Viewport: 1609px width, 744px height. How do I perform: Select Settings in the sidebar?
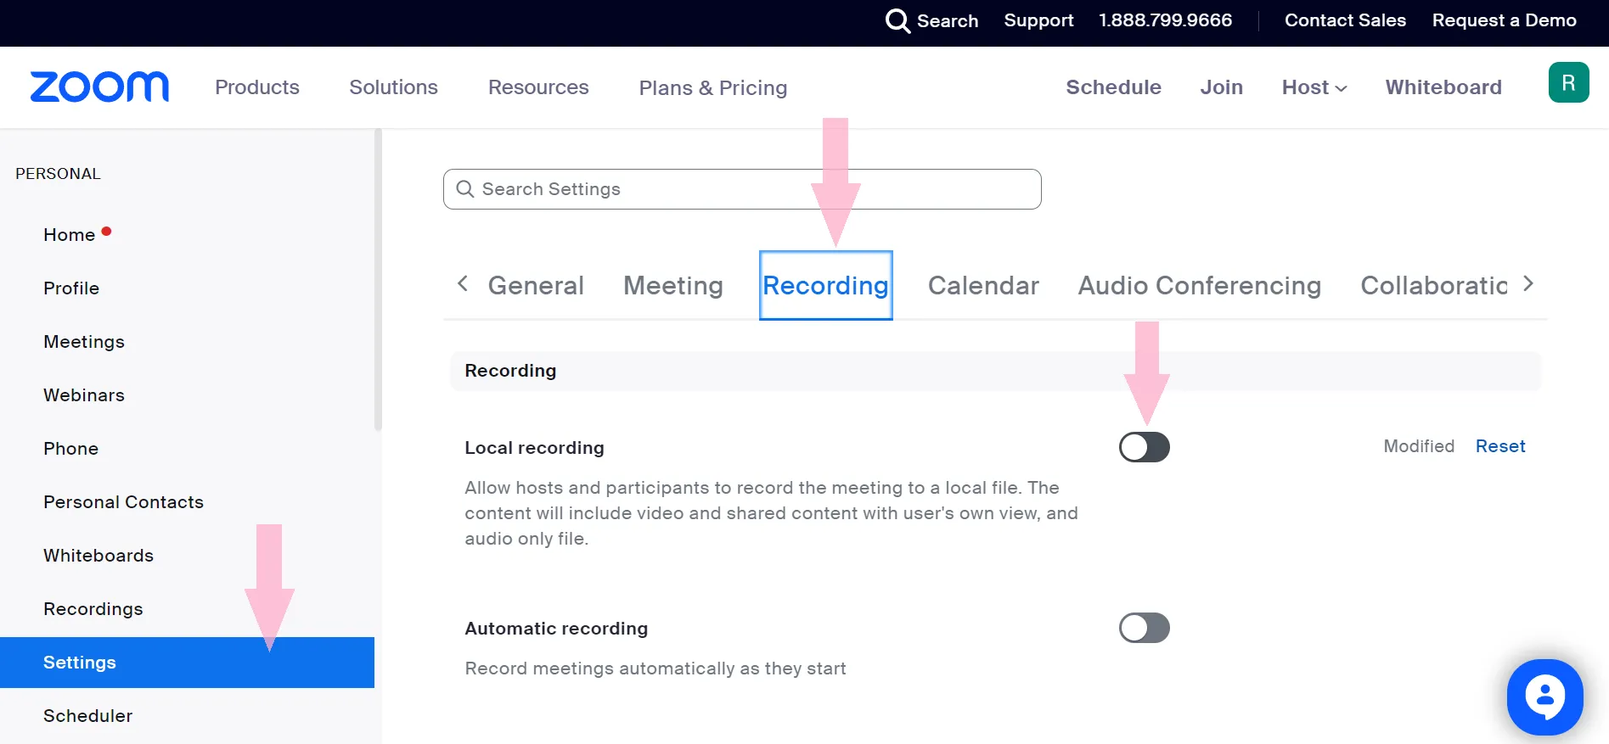tap(187, 663)
